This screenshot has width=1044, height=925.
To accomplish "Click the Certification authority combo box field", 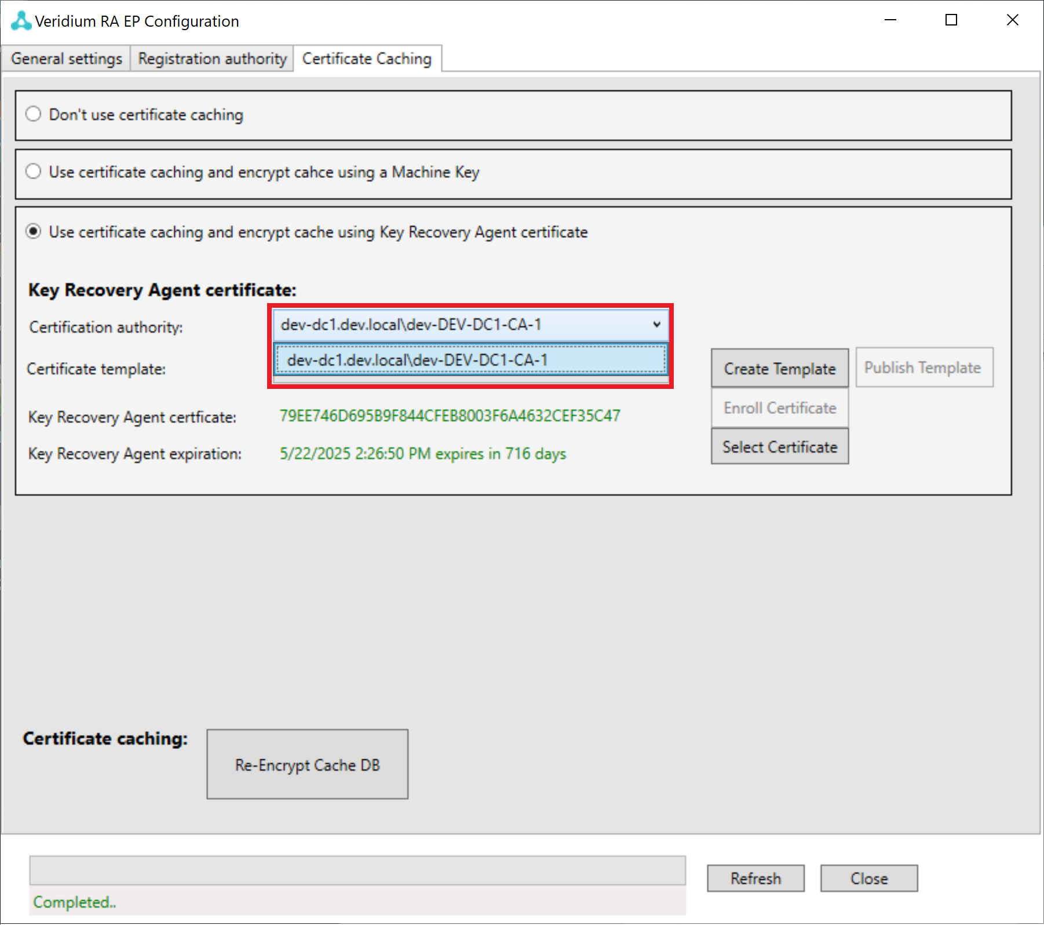I will pos(458,325).
